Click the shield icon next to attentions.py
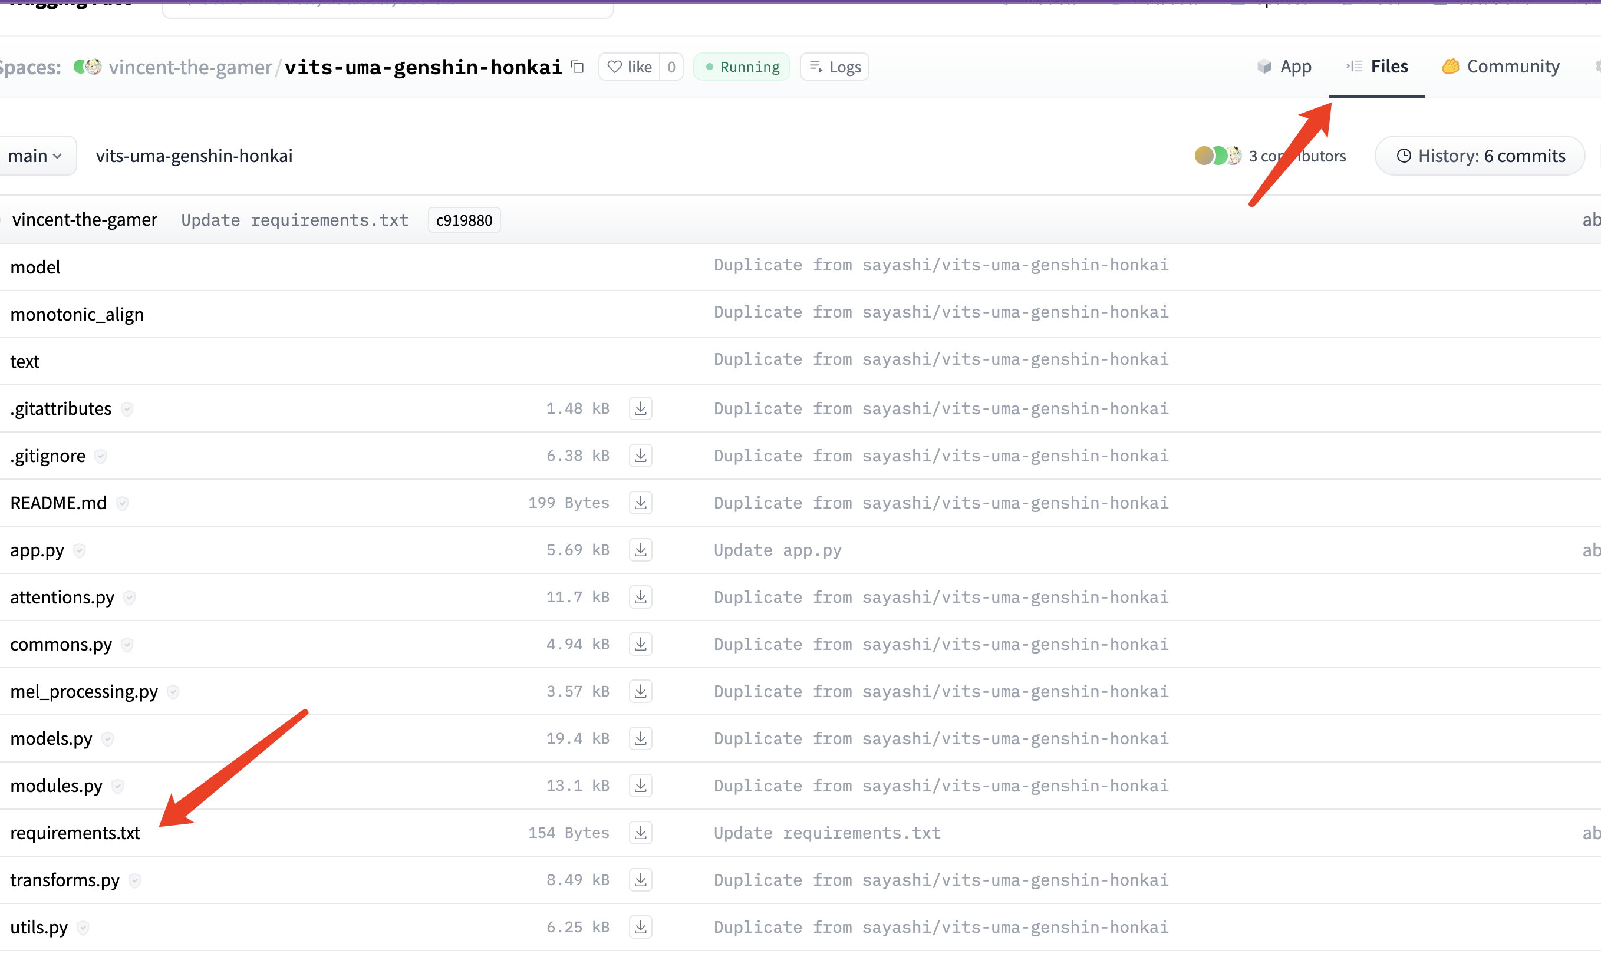1601x957 pixels. coord(130,598)
